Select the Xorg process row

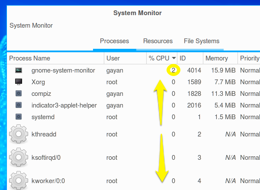[134, 82]
